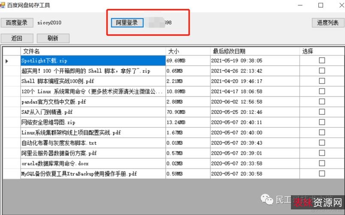Screen dimensions: 345x215
Task: Check the box for Shell 脚本编程实战100例.pdf
Action: (322, 81)
